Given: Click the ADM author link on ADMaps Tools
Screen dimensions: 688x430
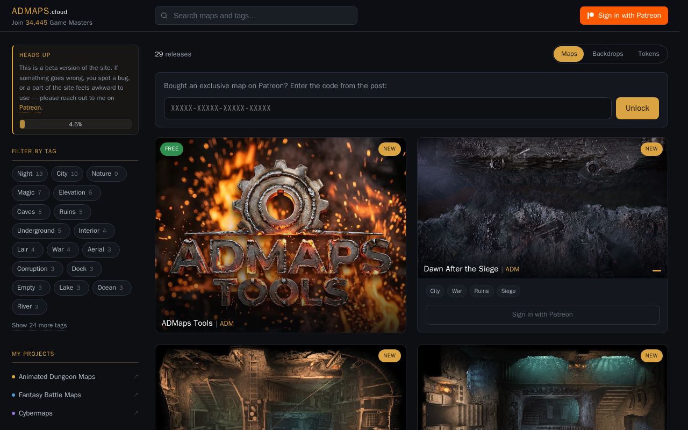Looking at the screenshot, I should coord(227,324).
